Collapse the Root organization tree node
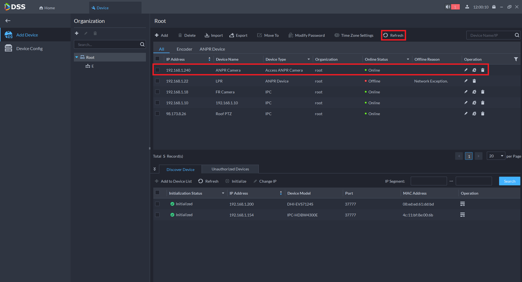This screenshot has height=282, width=522. 77,57
